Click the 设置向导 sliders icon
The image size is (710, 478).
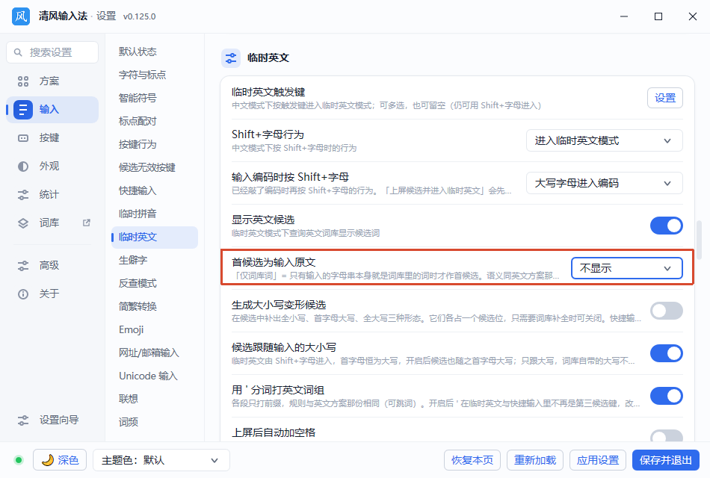pyautogui.click(x=23, y=420)
